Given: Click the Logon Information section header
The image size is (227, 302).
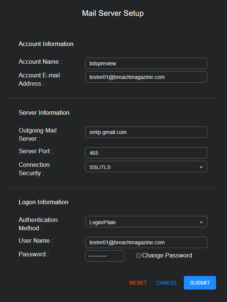Looking at the screenshot, I should click(43, 202).
